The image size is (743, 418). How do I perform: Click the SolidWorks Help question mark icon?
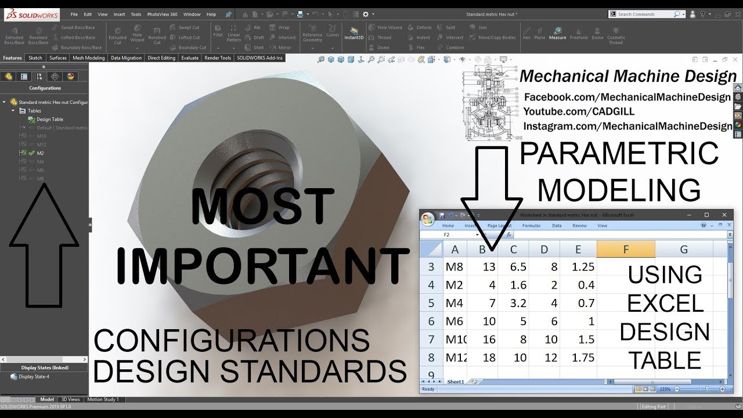point(702,14)
